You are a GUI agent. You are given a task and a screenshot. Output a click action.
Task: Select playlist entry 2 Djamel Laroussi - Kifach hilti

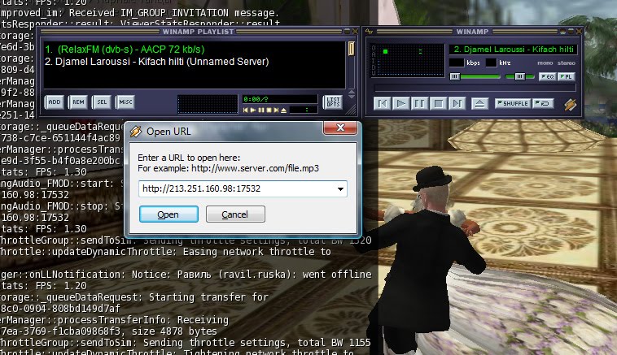[x=156, y=62]
